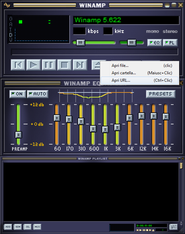The height and width of the screenshot is (234, 185).
Task: Start playback with the Play button
Action: (x=33, y=65)
